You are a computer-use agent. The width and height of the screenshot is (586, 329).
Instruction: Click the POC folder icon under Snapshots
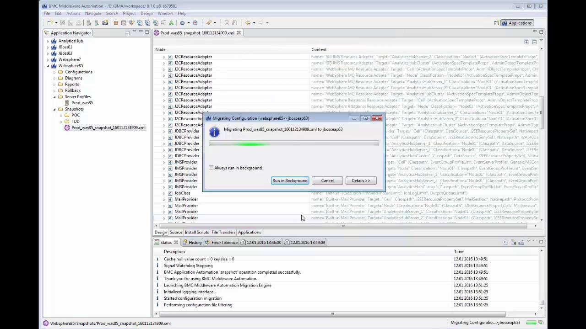coord(67,115)
